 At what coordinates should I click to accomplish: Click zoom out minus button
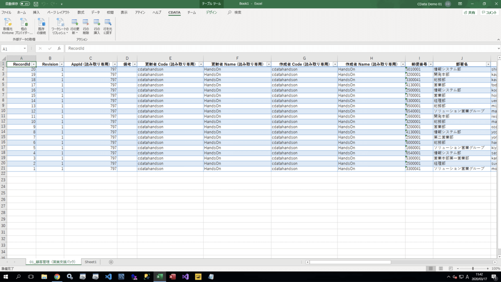458,269
